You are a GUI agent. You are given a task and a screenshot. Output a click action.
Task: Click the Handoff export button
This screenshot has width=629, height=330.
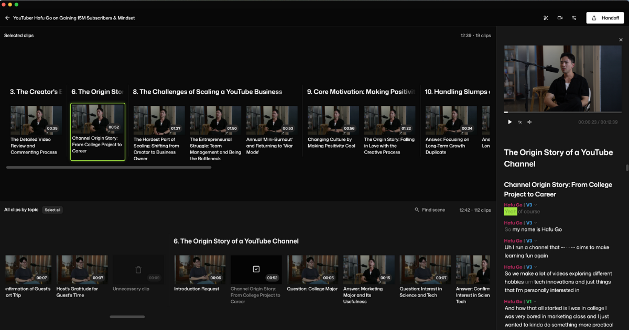pos(605,17)
